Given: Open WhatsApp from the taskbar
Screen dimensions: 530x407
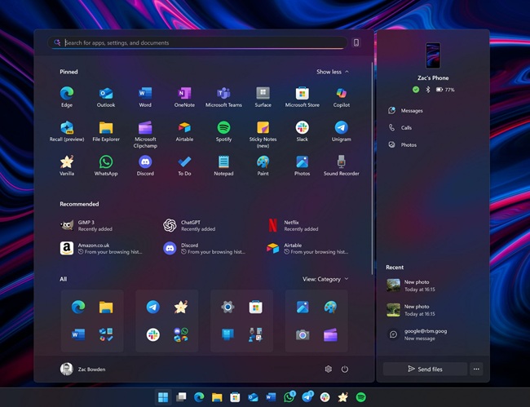Looking at the screenshot, I should click(289, 397).
